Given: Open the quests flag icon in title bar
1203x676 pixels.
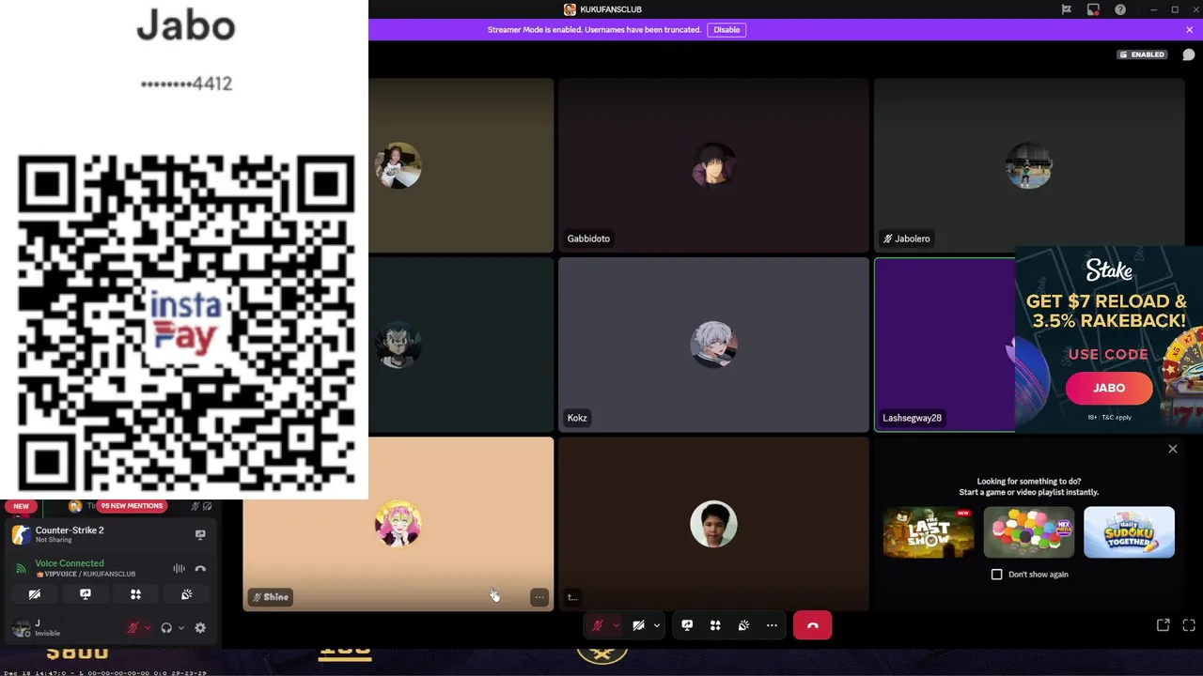Looking at the screenshot, I should click(x=1066, y=9).
